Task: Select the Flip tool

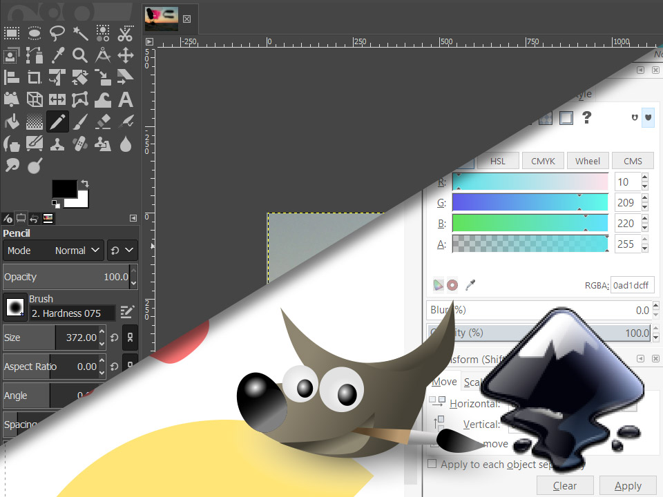Action: (x=57, y=99)
